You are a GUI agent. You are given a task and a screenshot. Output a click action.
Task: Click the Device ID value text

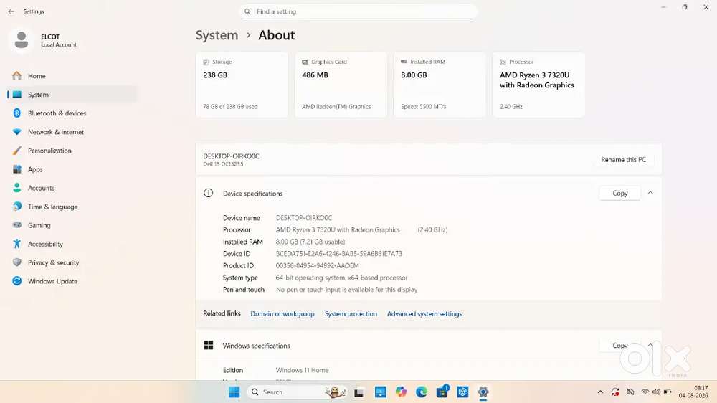click(339, 253)
